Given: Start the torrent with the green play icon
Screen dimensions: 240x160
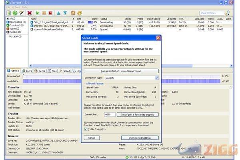Looking at the screenshot, I should [x=38, y=13].
